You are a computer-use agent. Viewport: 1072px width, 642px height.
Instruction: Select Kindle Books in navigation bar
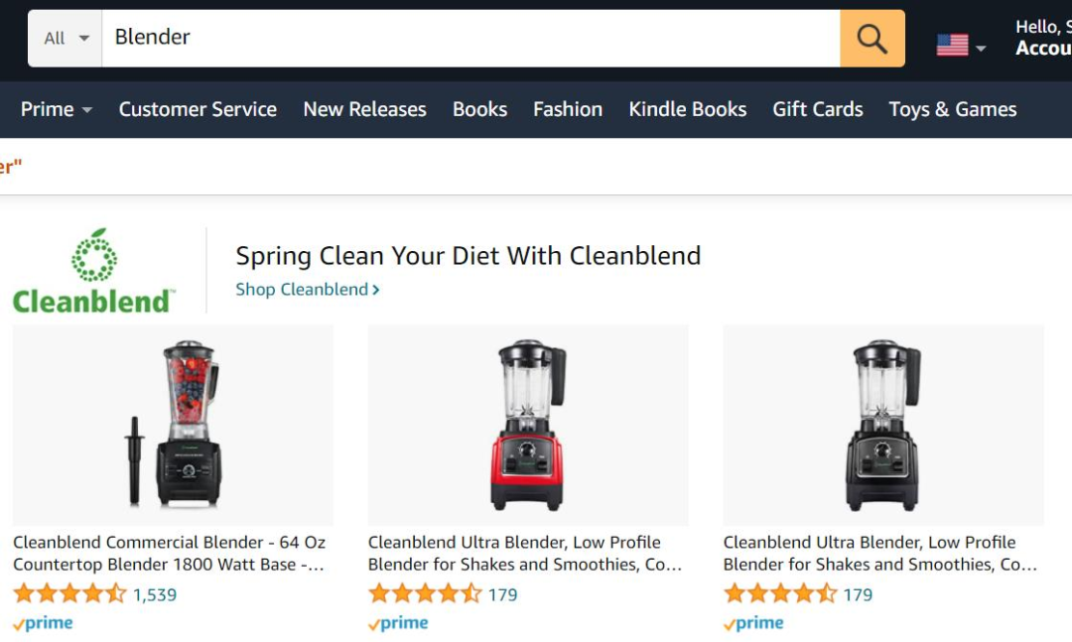pyautogui.click(x=687, y=109)
